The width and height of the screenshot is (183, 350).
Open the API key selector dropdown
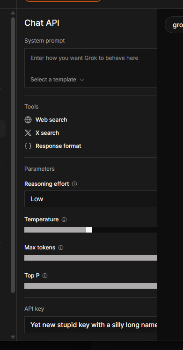click(91, 325)
